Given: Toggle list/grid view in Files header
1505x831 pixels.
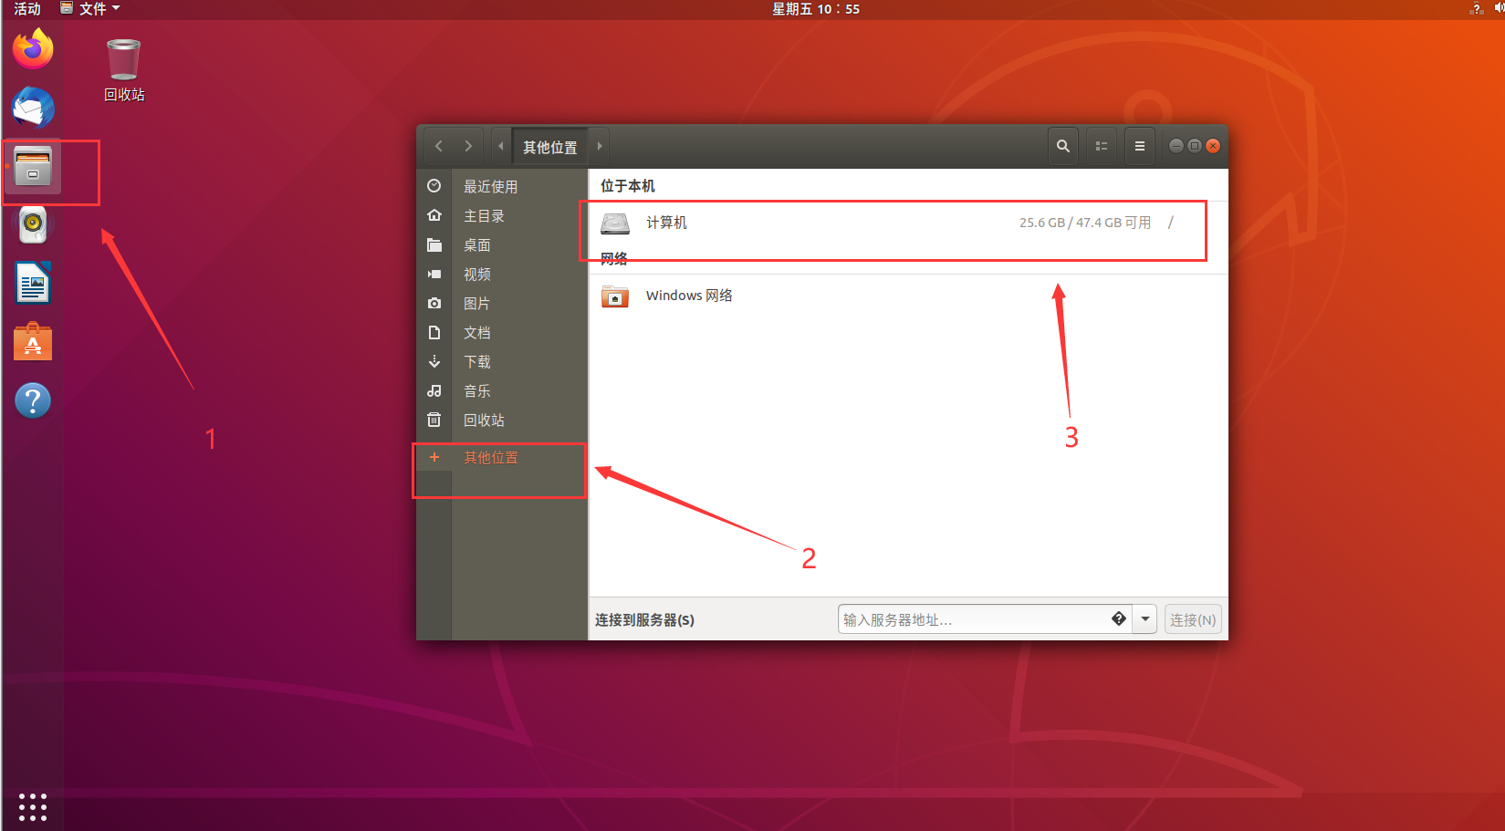Looking at the screenshot, I should click(x=1102, y=146).
